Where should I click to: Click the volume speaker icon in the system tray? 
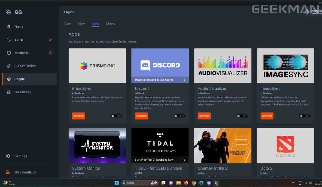point(310,183)
